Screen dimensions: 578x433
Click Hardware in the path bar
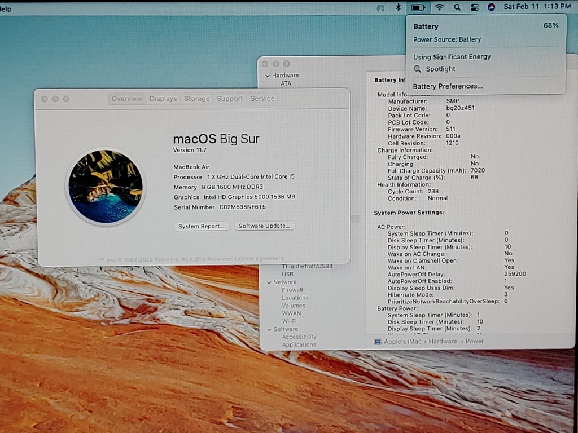pyautogui.click(x=443, y=341)
